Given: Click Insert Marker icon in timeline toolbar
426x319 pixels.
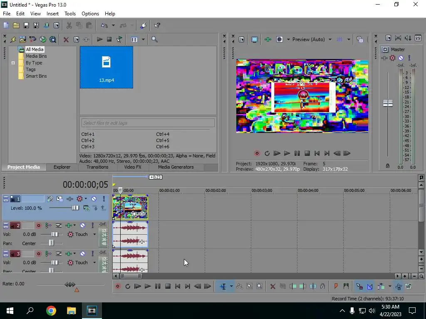Looking at the screenshot, I should pos(336,287).
